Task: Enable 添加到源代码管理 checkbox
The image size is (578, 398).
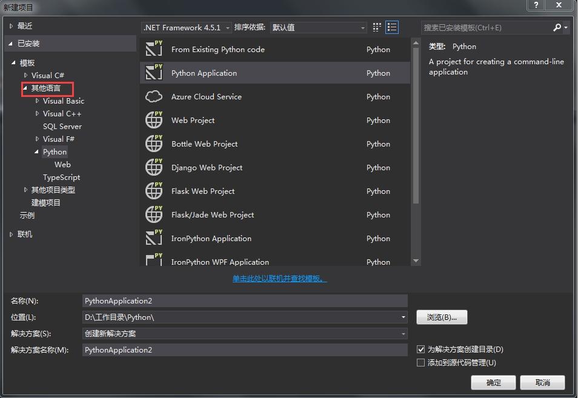Action: pyautogui.click(x=421, y=363)
